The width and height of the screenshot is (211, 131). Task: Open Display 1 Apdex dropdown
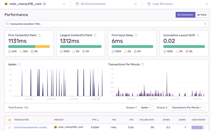(146, 108)
